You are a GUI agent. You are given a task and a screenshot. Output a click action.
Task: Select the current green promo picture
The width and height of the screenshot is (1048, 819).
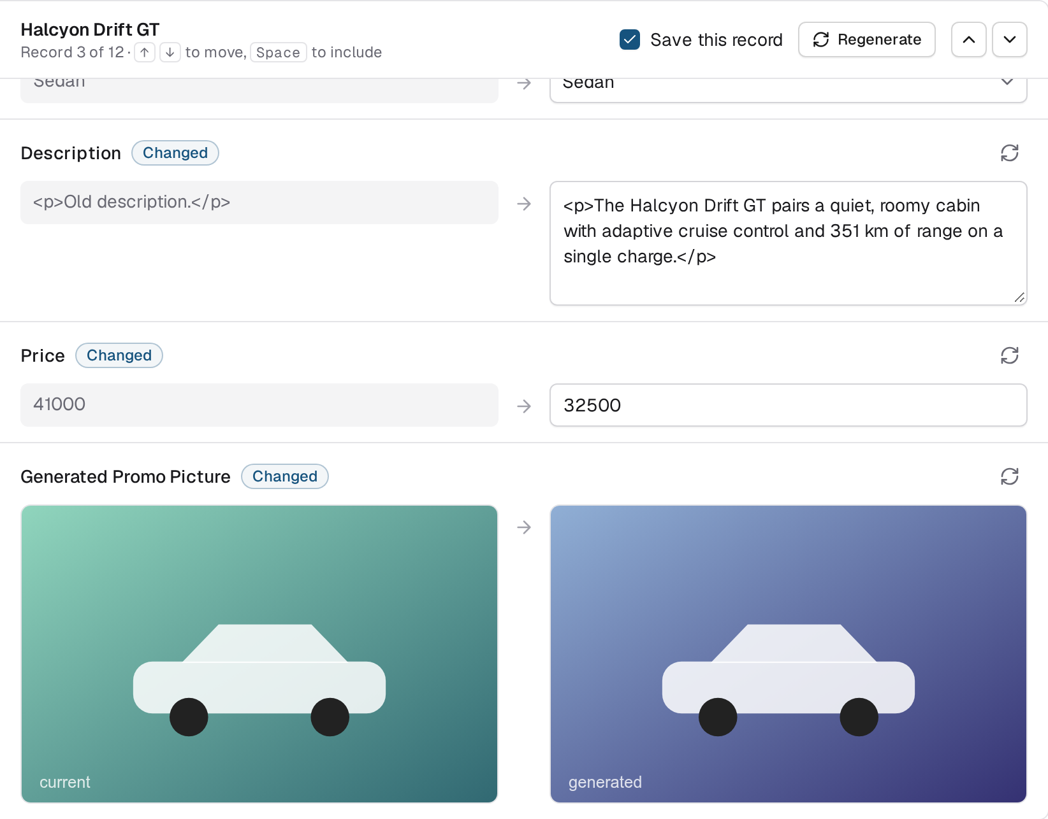pos(259,654)
